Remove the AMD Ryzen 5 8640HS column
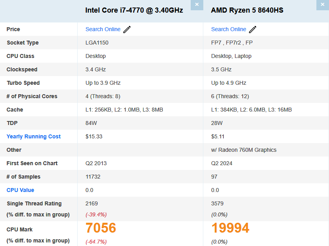 click(323, 5)
